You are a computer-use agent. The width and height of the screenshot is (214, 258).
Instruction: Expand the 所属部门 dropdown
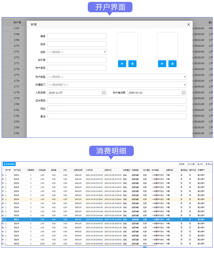117,85
